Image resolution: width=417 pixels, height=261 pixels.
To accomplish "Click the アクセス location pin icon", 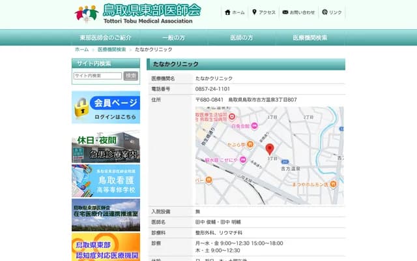I will (253, 12).
